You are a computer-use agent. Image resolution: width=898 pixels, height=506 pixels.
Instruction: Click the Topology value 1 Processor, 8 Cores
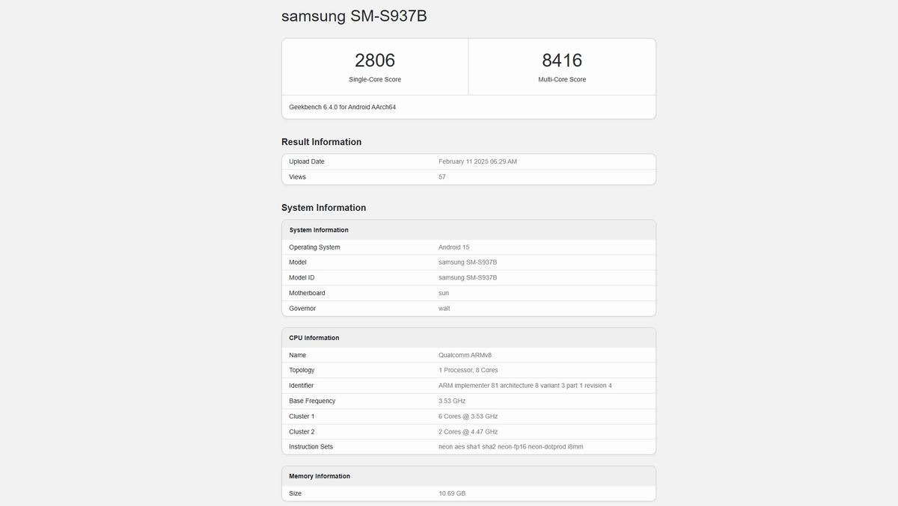tap(468, 371)
